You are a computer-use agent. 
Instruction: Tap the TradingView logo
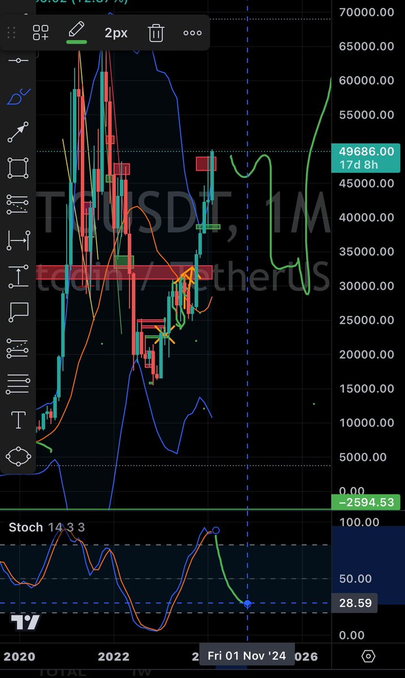pyautogui.click(x=25, y=623)
